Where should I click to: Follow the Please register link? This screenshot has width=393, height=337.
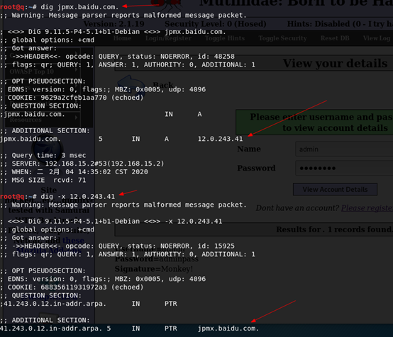click(x=367, y=208)
